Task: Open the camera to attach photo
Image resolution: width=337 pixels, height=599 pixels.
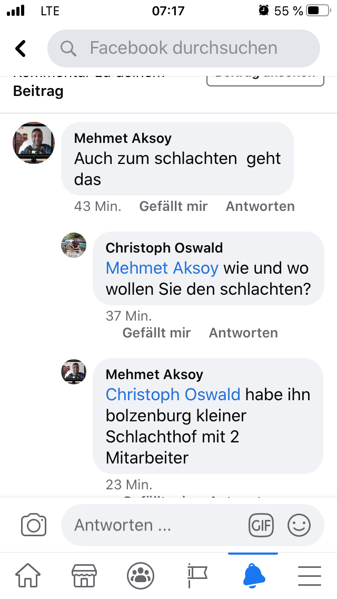Action: tap(34, 525)
